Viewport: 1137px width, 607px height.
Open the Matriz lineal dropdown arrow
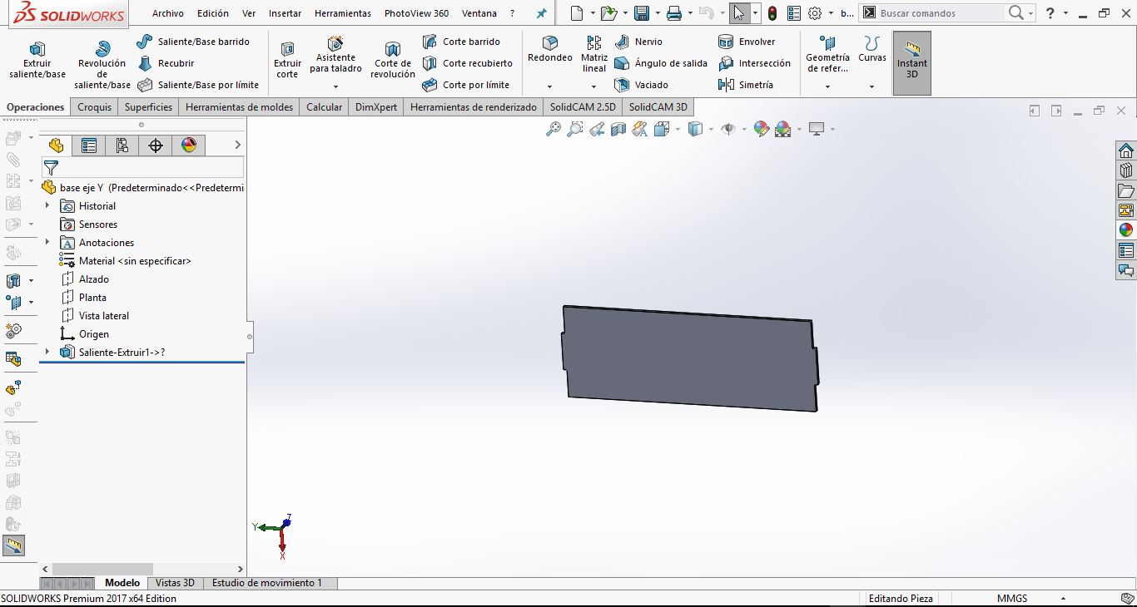(x=594, y=86)
